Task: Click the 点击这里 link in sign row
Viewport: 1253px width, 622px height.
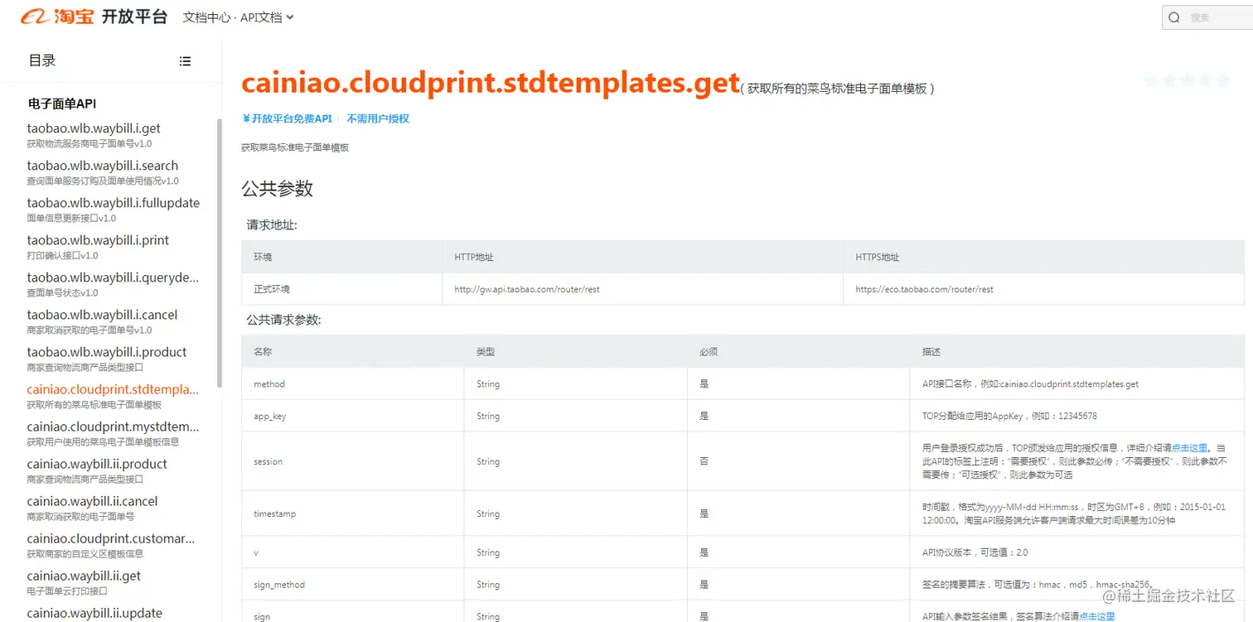Action: tap(1096, 616)
